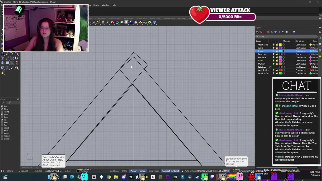Switch to Mesh Tools toolbar tab
322x181 pixels.
click(155, 19)
